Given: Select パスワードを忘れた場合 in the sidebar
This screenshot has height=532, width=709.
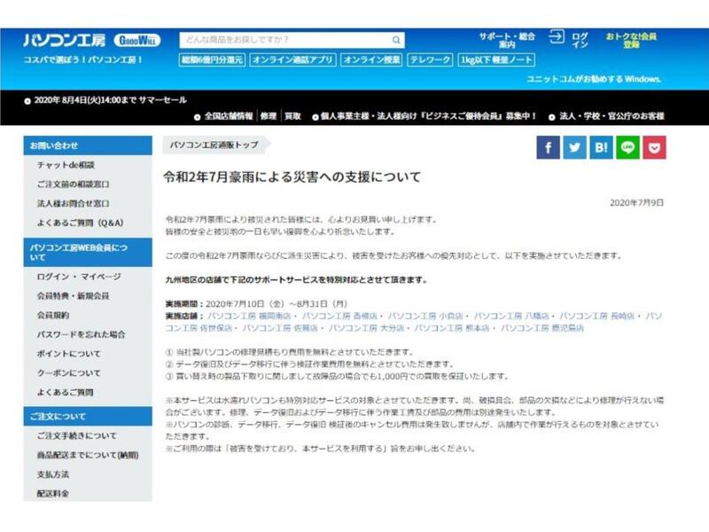Looking at the screenshot, I should pos(81,334).
